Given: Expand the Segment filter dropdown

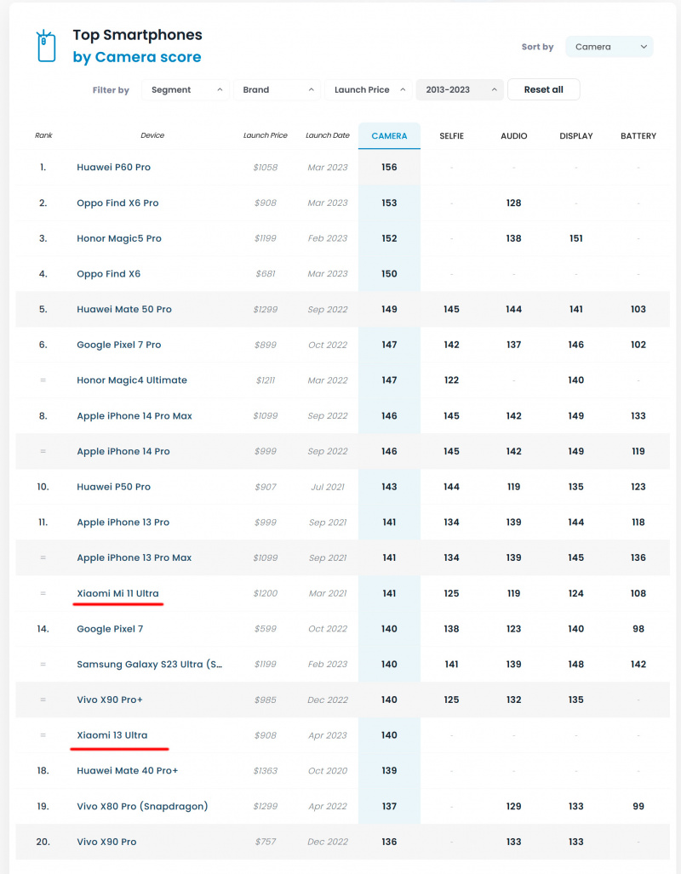Looking at the screenshot, I should click(x=184, y=90).
